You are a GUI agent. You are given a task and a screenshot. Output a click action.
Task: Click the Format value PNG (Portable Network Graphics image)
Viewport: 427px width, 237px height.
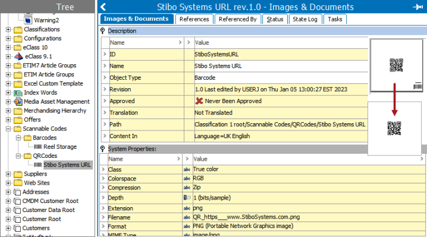pyautogui.click(x=243, y=226)
